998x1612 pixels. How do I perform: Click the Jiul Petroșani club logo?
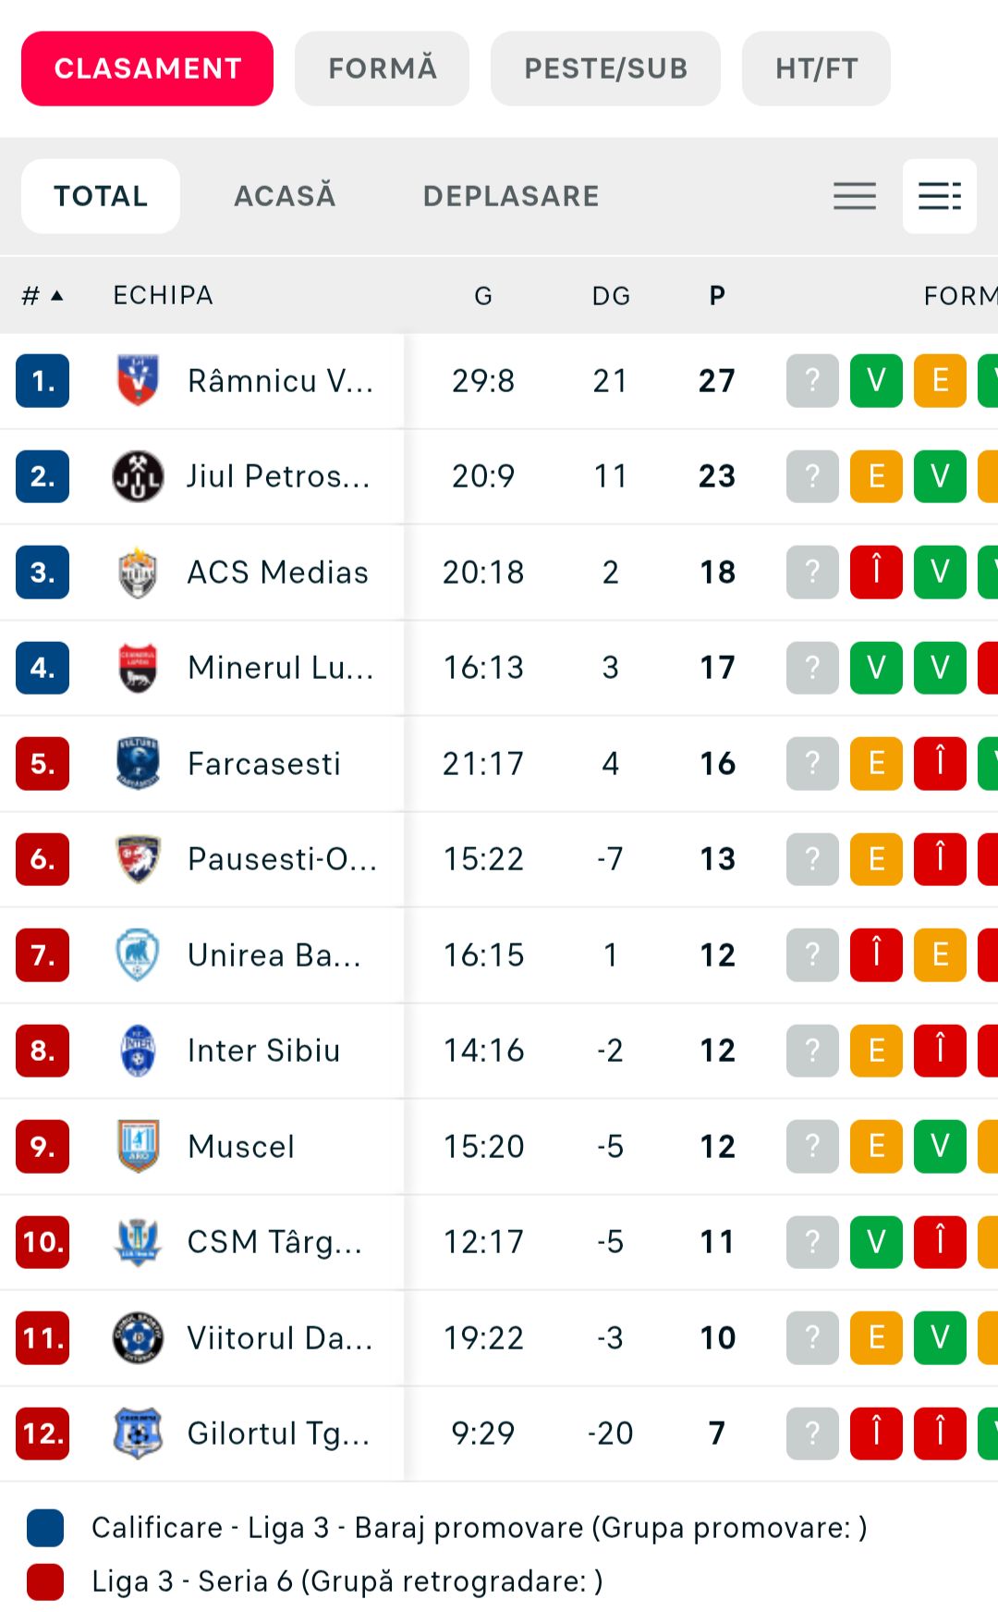[138, 476]
